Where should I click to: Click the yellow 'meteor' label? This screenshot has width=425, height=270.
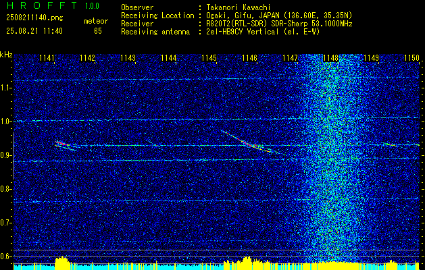click(x=96, y=22)
